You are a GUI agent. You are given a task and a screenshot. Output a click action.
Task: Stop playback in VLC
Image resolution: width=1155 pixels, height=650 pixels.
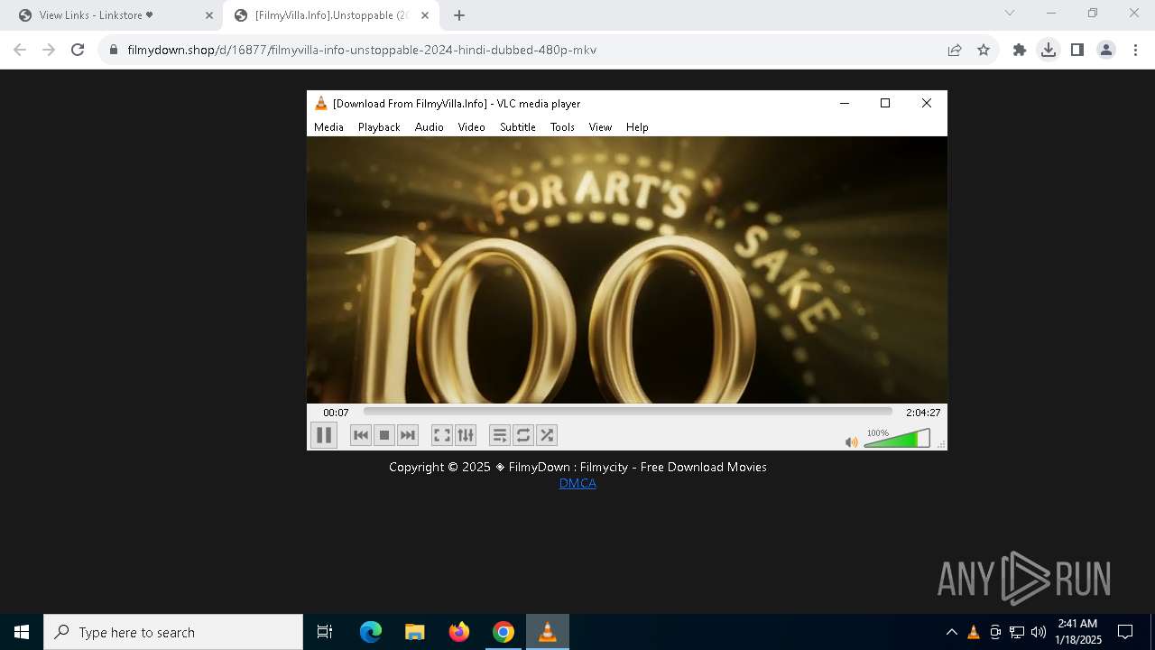coord(384,435)
